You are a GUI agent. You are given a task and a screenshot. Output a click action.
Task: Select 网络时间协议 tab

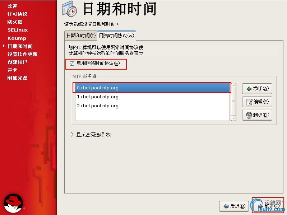pos(116,36)
